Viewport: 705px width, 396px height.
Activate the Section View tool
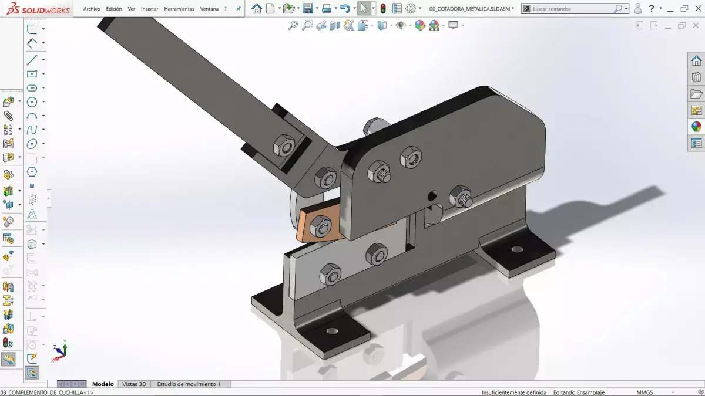tap(335, 25)
